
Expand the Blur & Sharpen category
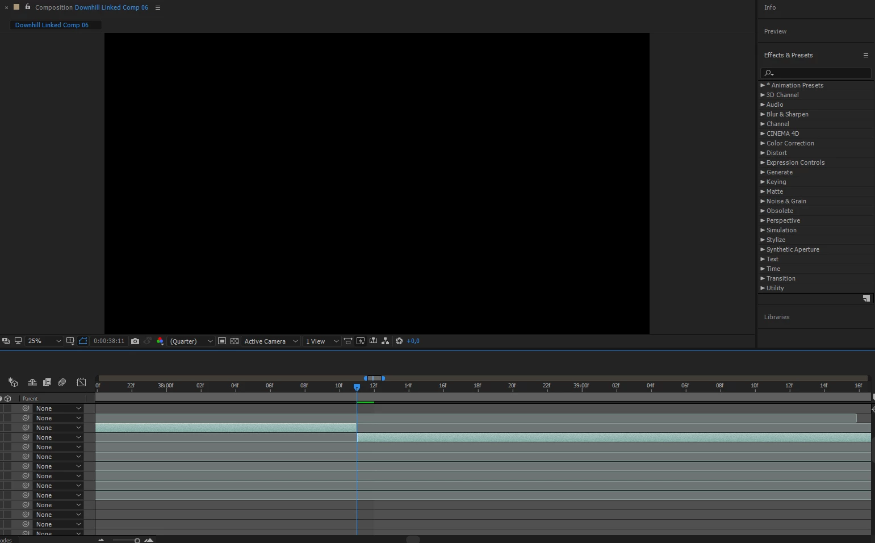pos(763,114)
